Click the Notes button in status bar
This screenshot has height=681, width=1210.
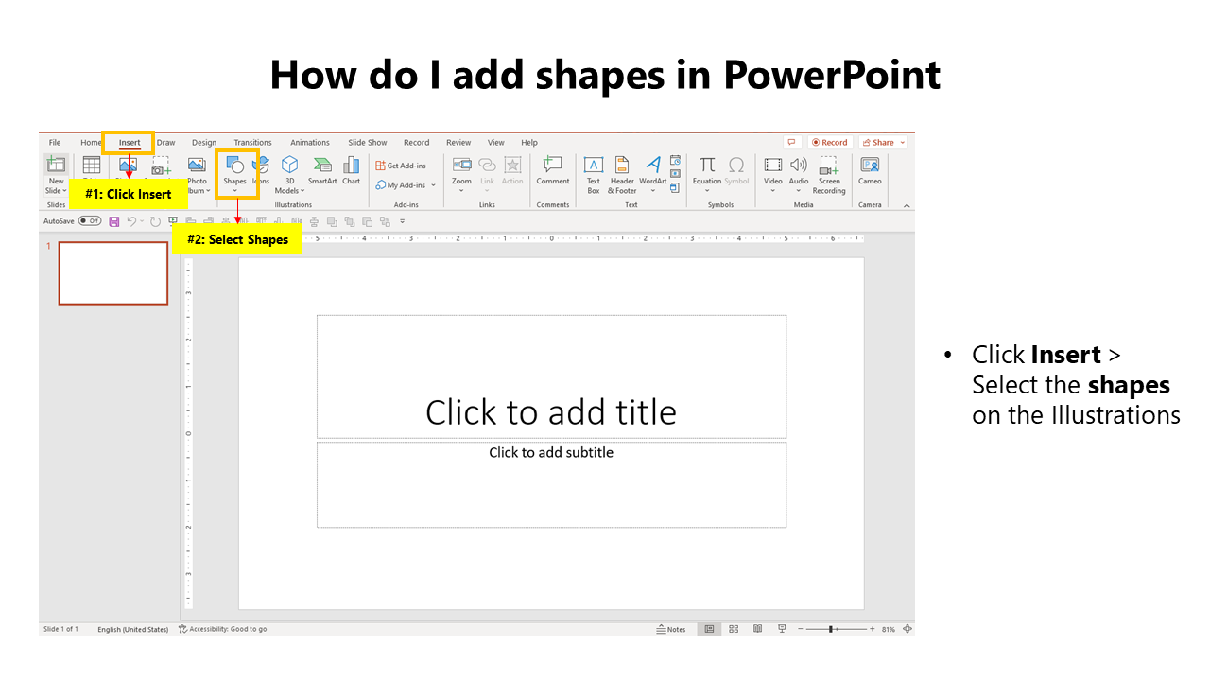point(671,629)
